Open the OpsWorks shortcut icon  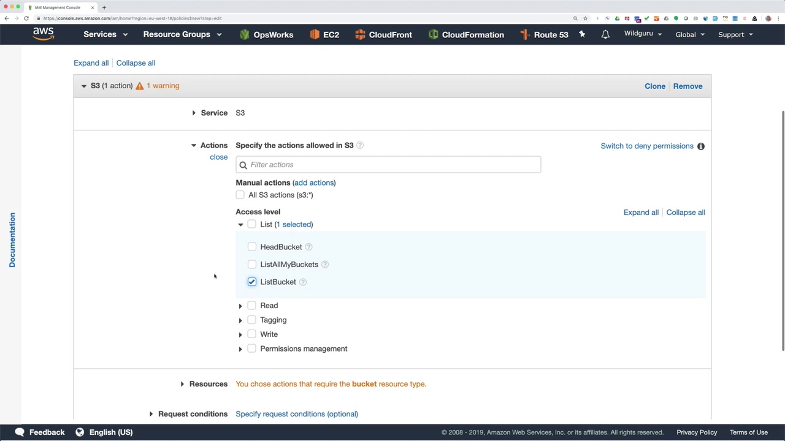tap(245, 34)
